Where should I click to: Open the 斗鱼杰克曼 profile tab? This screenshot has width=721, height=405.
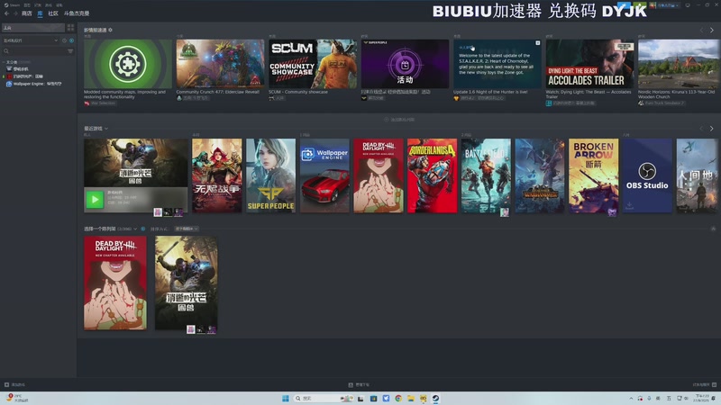(77, 13)
